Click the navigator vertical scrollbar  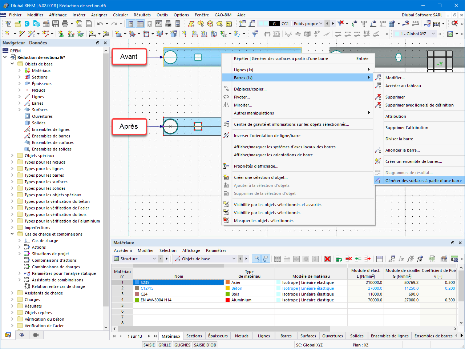[106, 180]
